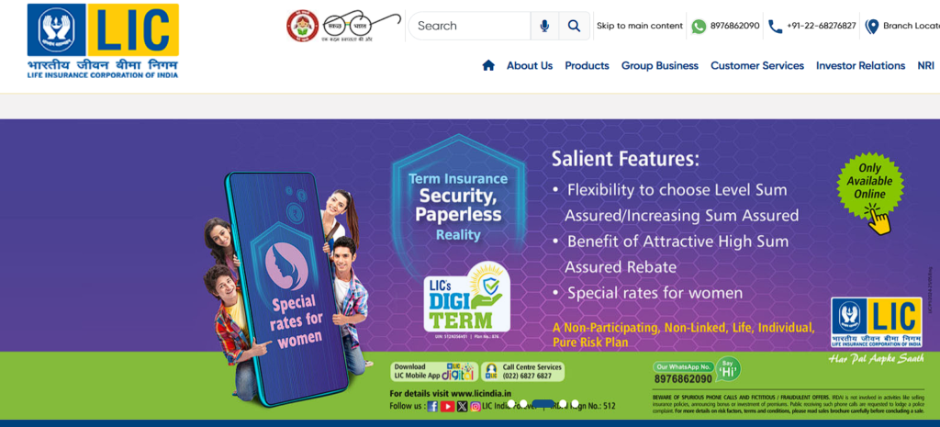Click the magnifying glass search icon
Screen dimensions: 940x427
(x=575, y=26)
